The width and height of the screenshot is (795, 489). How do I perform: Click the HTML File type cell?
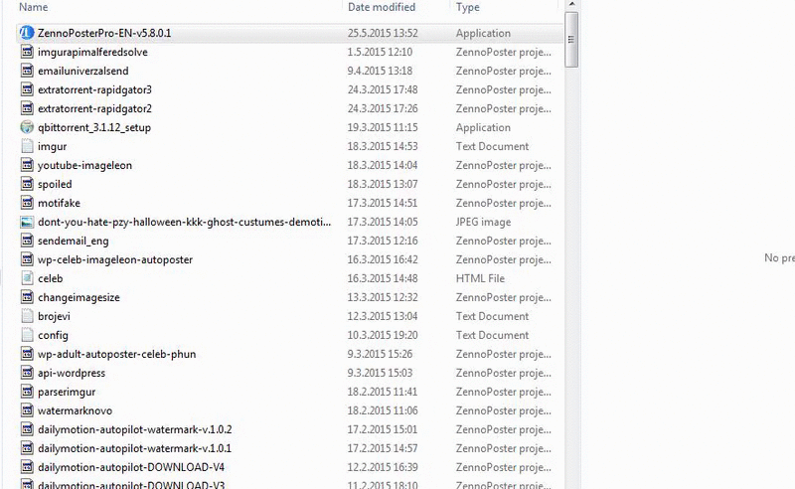(480, 278)
